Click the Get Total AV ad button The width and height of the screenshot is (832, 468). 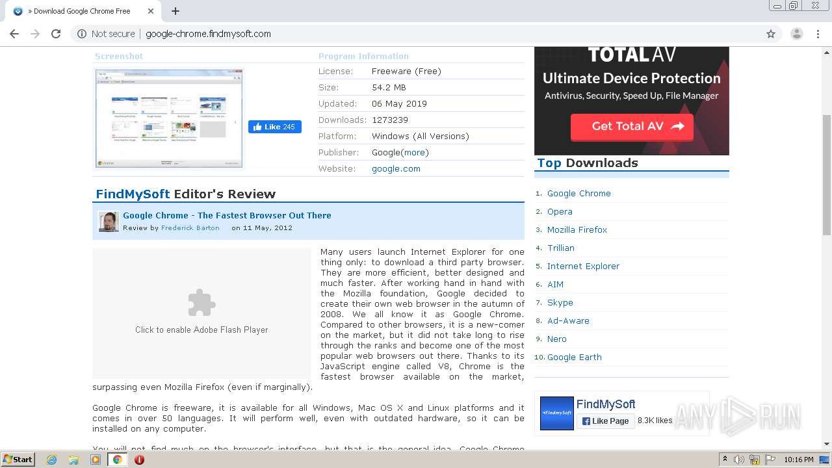point(632,127)
